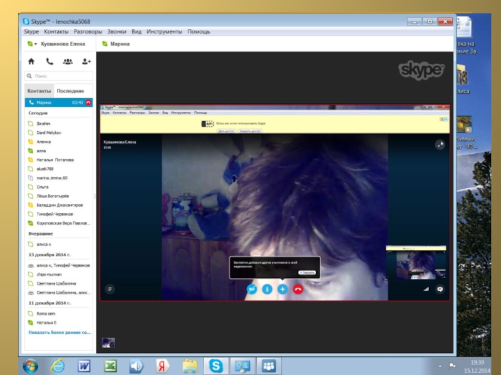Switch to the Последние tab
The height and width of the screenshot is (375, 501).
coord(70,91)
